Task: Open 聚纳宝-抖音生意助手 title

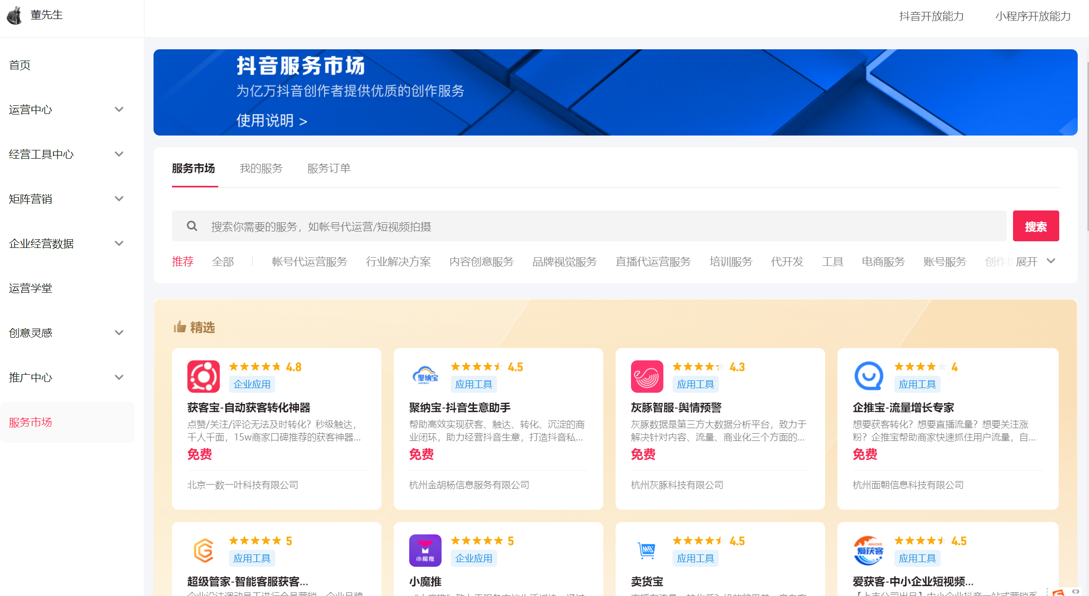Action: point(460,407)
